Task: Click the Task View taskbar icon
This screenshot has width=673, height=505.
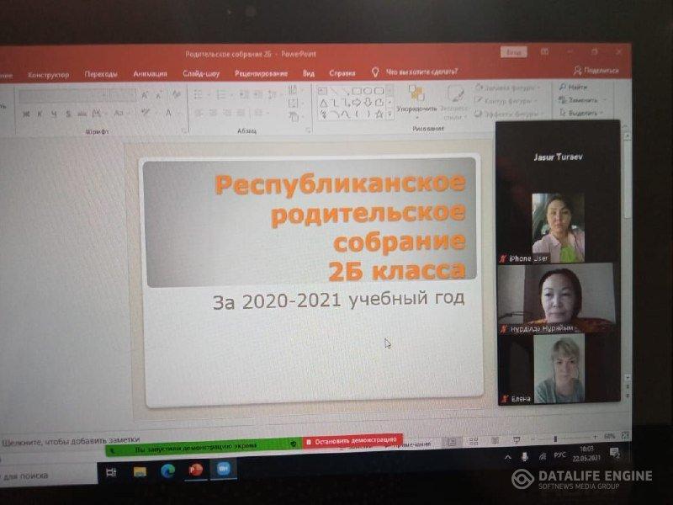Action: click(111, 472)
